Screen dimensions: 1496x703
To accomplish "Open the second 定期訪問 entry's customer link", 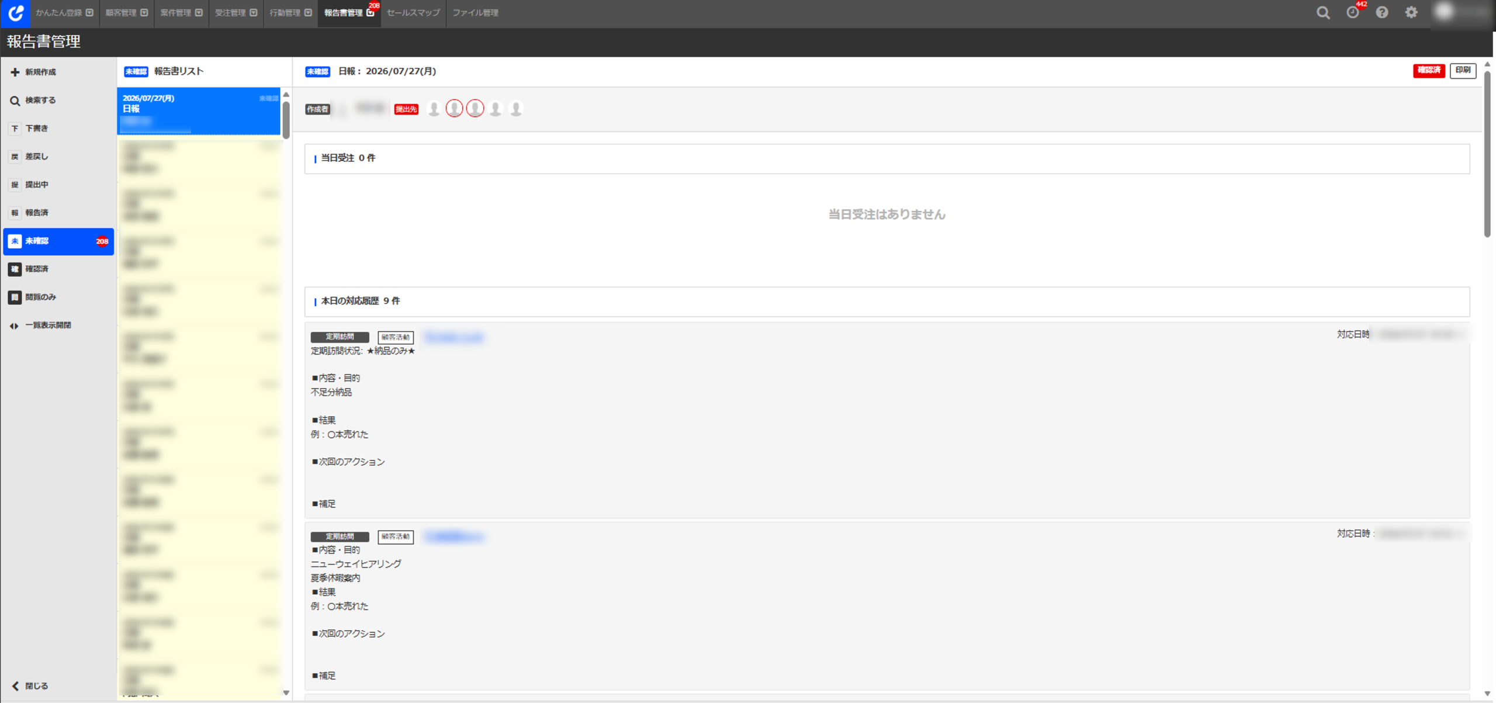I will 453,536.
